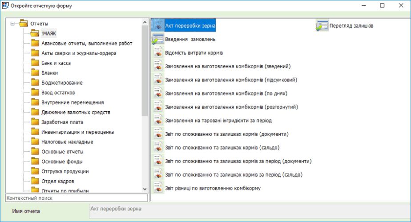The image size is (411, 222).
Task: Select Замовлення на виготовлення комбікормів (зведений)
Action: [227, 66]
